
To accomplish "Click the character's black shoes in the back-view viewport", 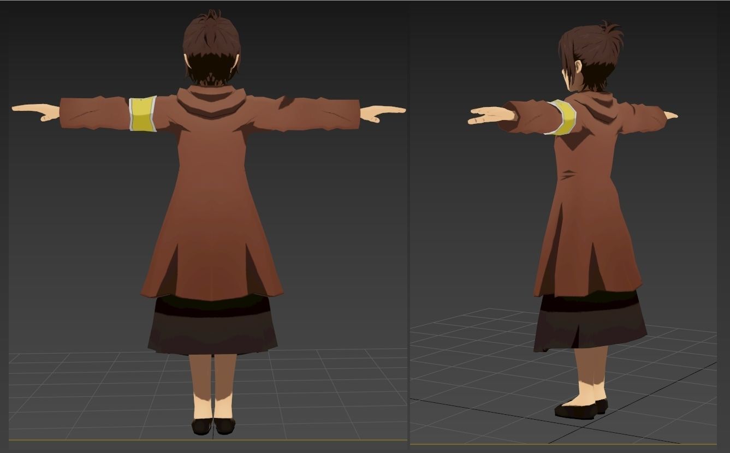I will pyautogui.click(x=213, y=426).
